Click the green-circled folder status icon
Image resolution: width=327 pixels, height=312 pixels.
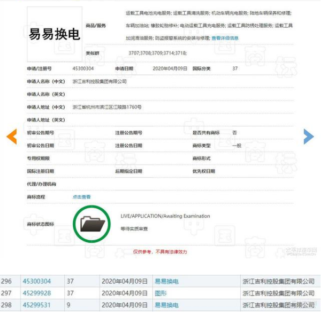tap(93, 224)
